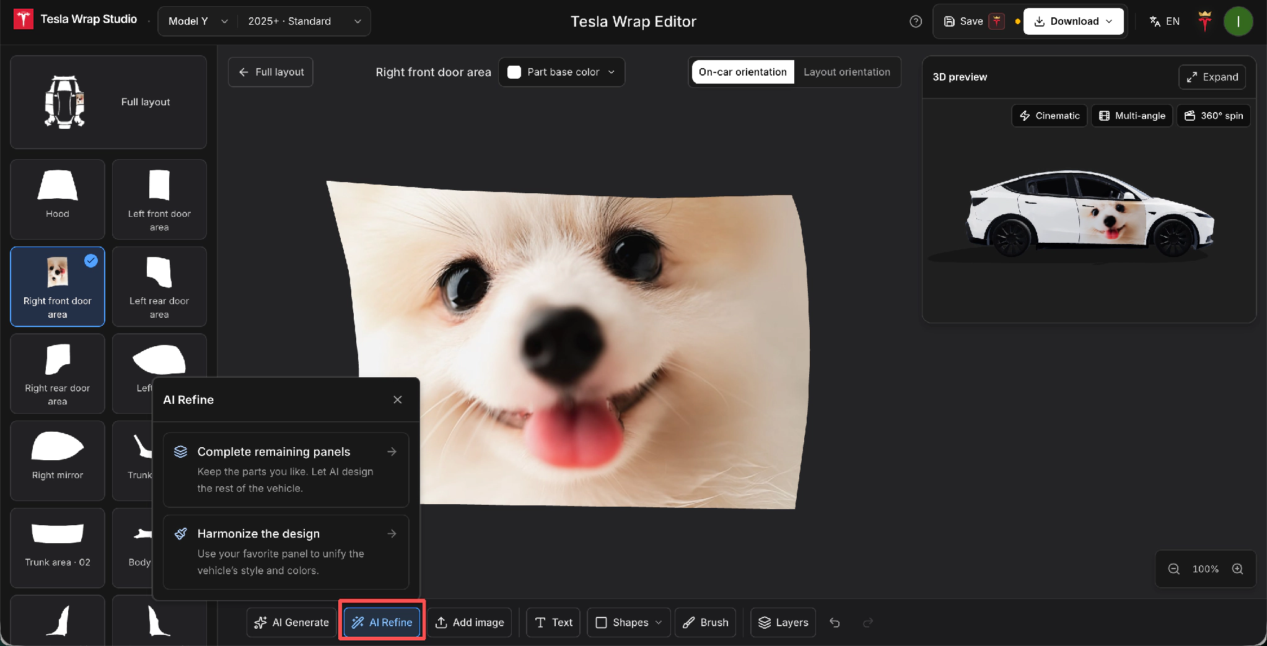The image size is (1267, 646).
Task: Open the Part base color dropdown
Action: click(561, 72)
